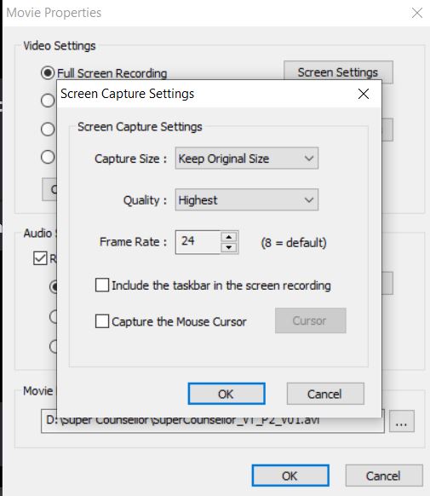
Task: Open the Quality dropdown set to Highest
Action: (247, 200)
